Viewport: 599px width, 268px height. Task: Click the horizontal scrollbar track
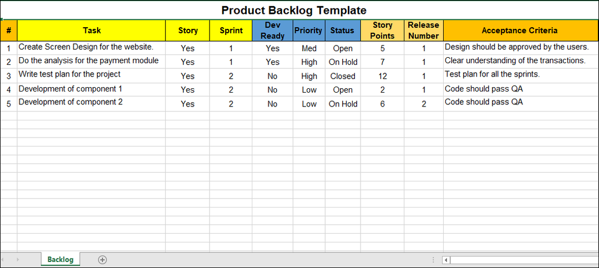tap(524, 260)
